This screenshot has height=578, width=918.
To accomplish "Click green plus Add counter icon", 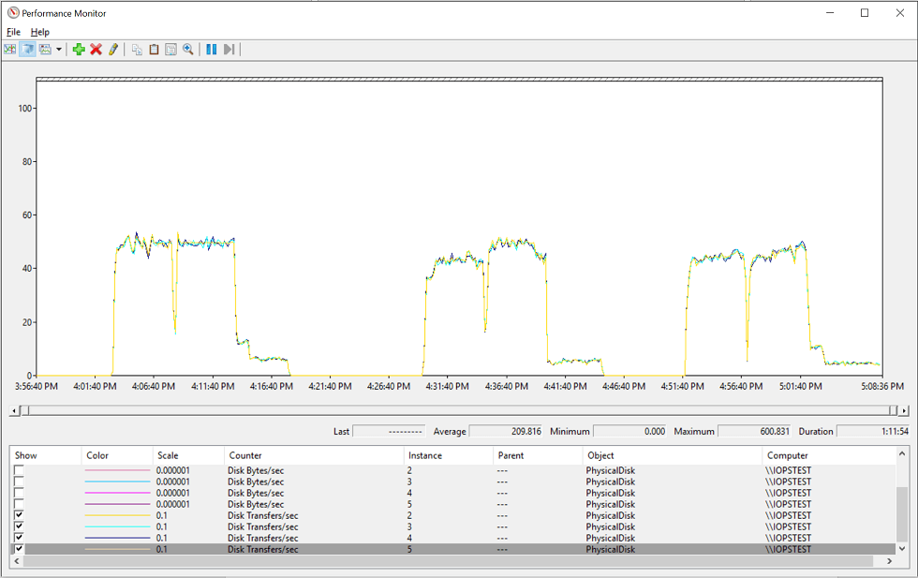I will point(79,50).
